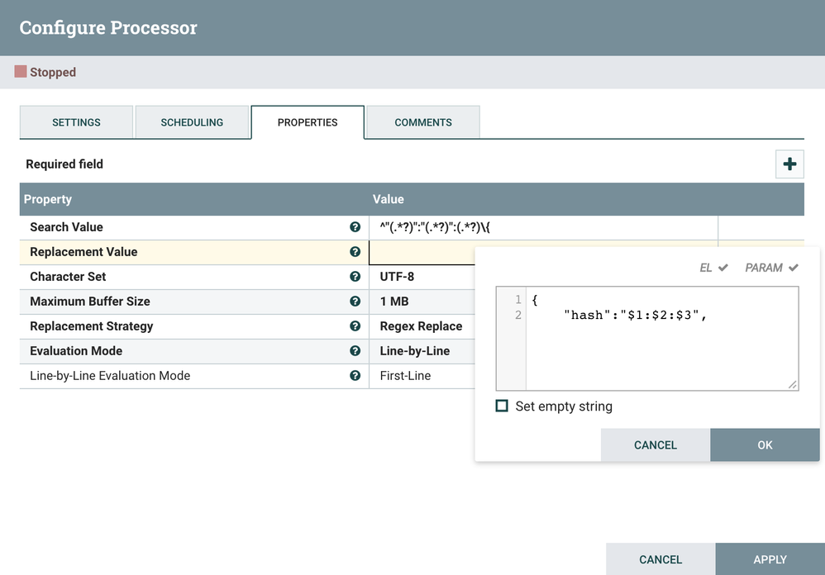This screenshot has width=825, height=575.
Task: Go to the Comments tab
Action: click(423, 122)
